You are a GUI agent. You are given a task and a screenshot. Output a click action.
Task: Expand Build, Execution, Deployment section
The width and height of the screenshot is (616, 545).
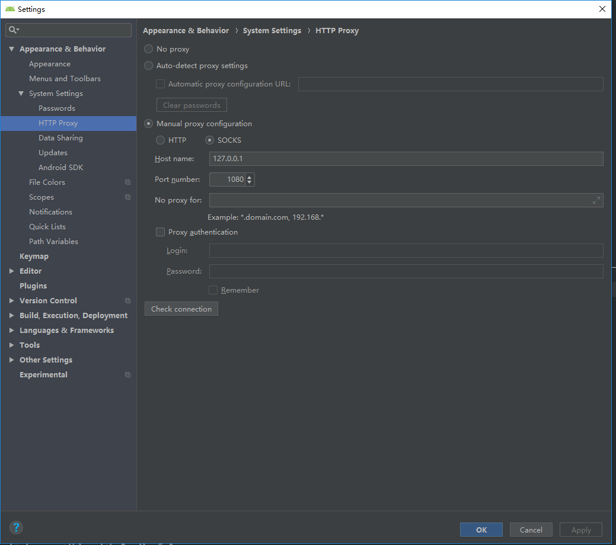[11, 315]
